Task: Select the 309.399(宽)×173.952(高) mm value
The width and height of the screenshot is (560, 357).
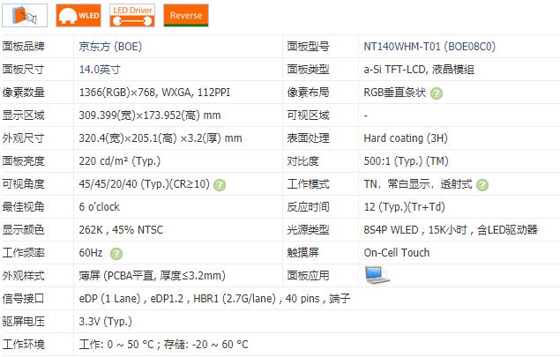Action: click(150, 115)
